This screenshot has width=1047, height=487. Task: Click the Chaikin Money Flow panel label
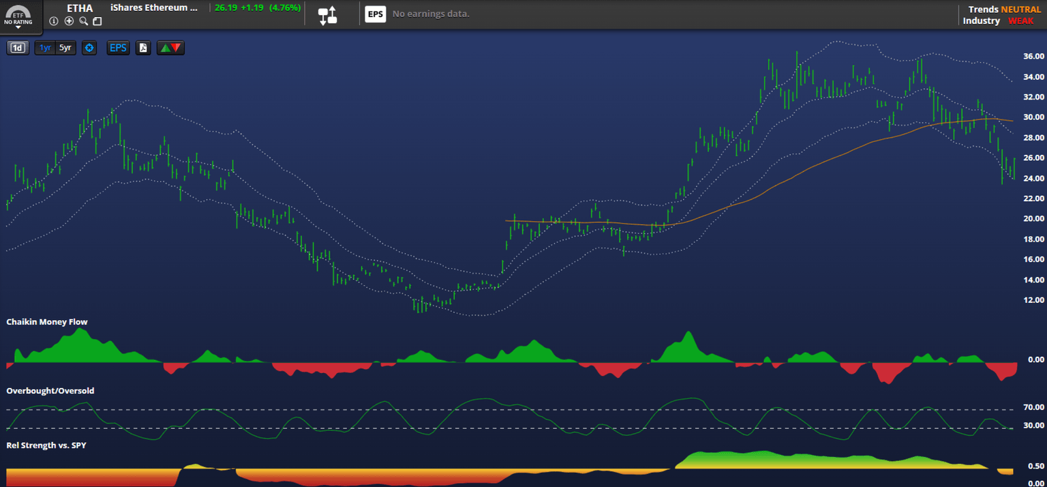point(47,321)
